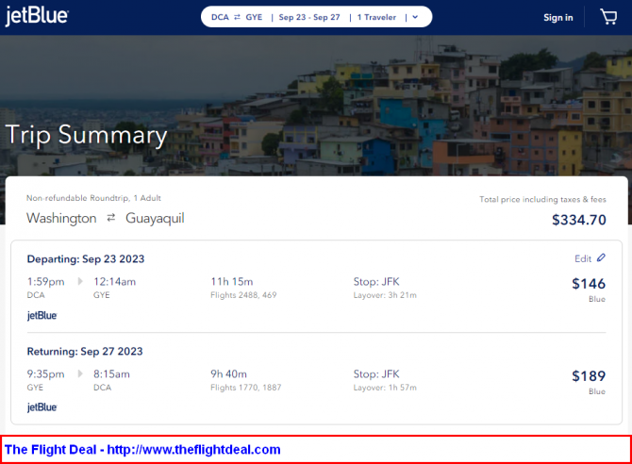Image resolution: width=632 pixels, height=464 pixels.
Task: Click Layover: 1h 57m text
Action: [x=385, y=388]
